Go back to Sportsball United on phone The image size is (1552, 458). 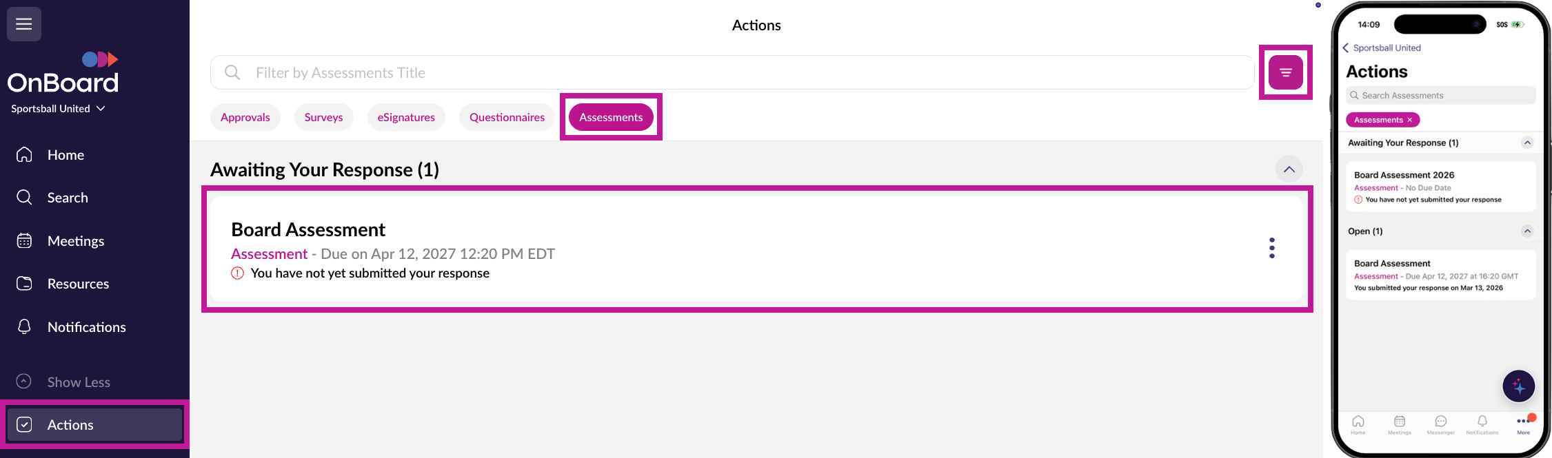(1381, 48)
